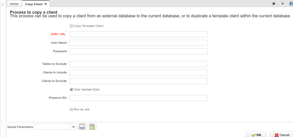The height and width of the screenshot is (137, 293).
Task: Click the Preserve IDs input box
Action: [x=138, y=98]
